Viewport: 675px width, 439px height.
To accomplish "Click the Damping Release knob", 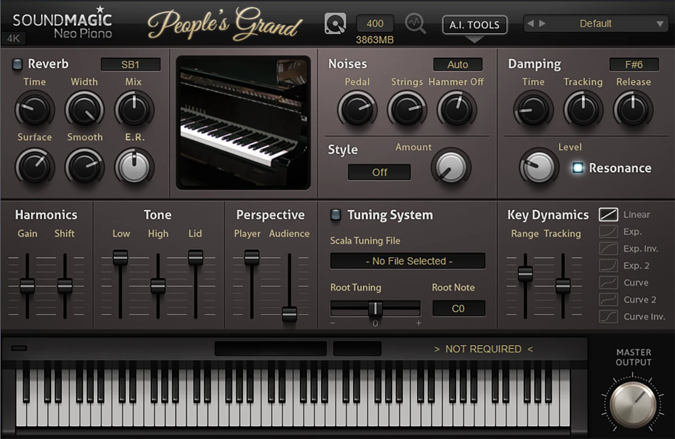I will [633, 109].
